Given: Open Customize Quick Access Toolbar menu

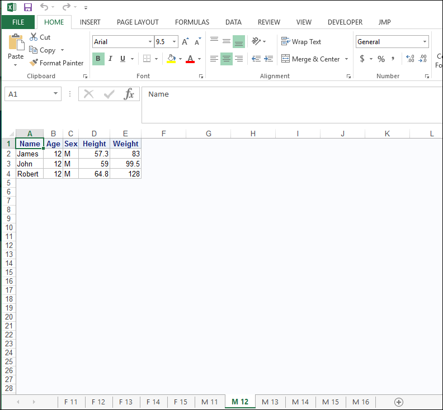Looking at the screenshot, I should pos(86,8).
